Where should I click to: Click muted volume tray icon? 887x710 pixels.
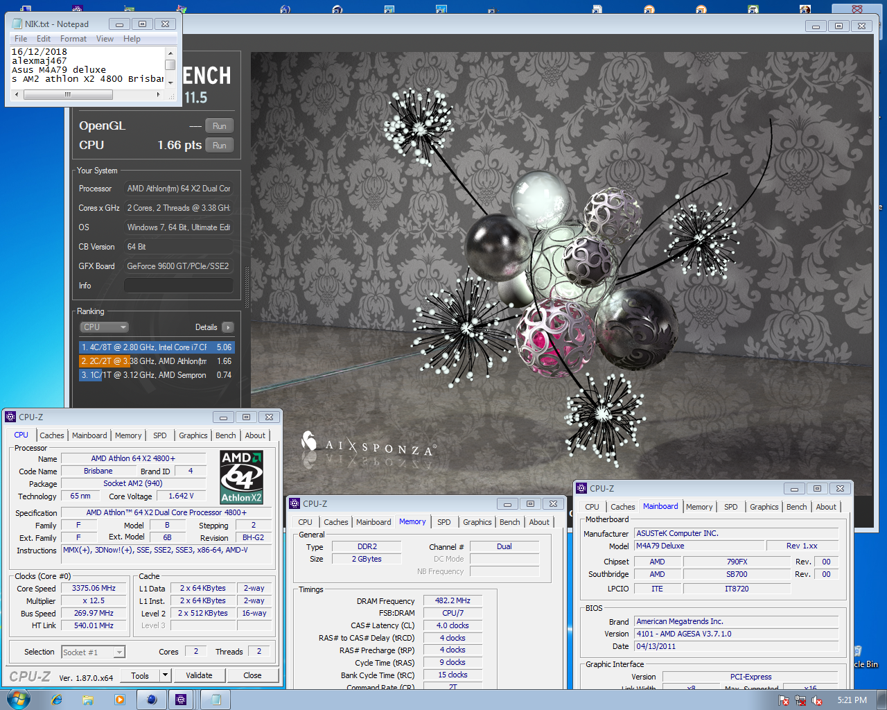point(817,700)
